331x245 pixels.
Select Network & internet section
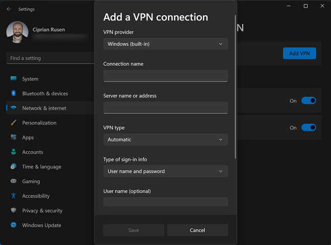point(50,108)
